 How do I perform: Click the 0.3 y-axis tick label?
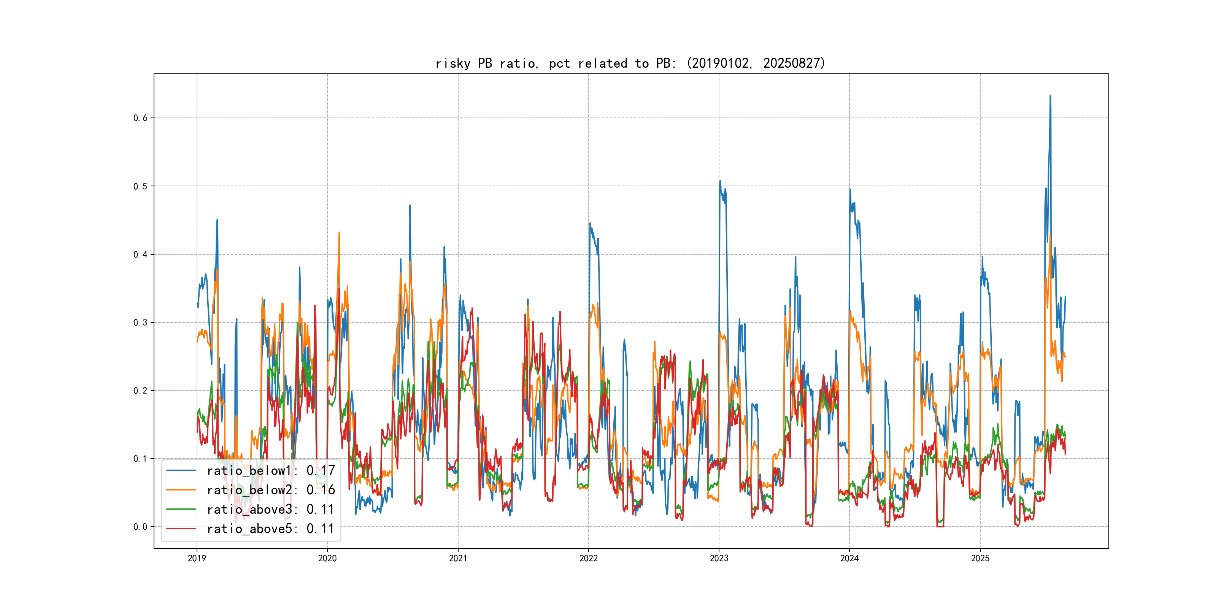click(x=140, y=322)
